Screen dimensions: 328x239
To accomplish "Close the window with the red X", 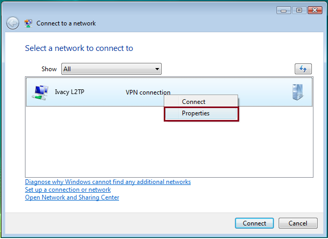I will click(315, 10).
